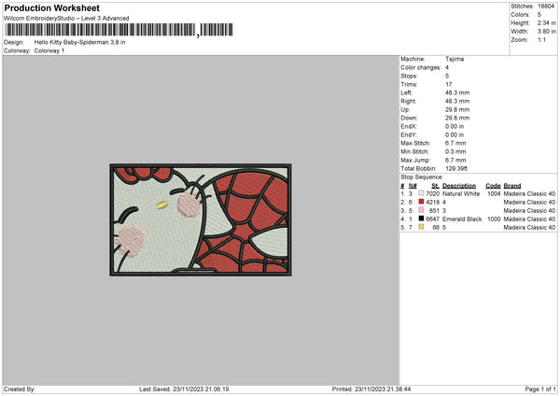Click the 'Created By:' footer label
560x396 pixels.
20,389
